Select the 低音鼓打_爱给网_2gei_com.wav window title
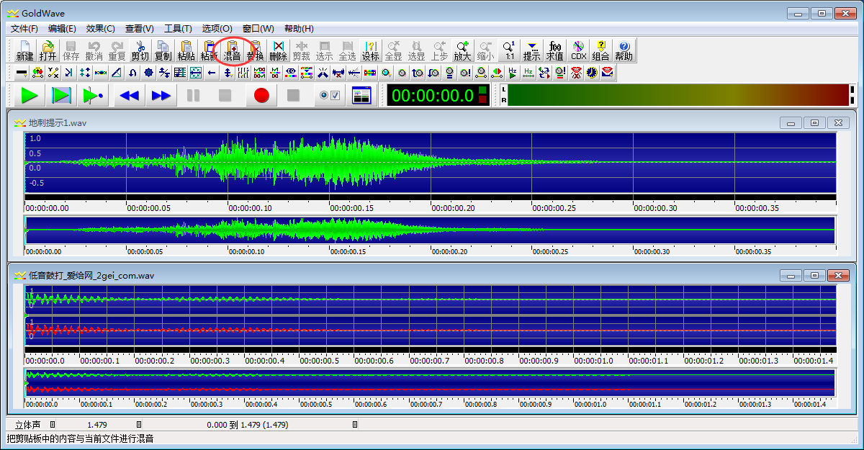864x450 pixels. [91, 275]
